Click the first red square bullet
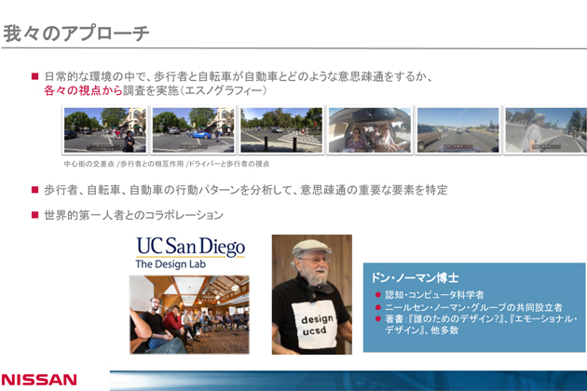 pos(35,76)
